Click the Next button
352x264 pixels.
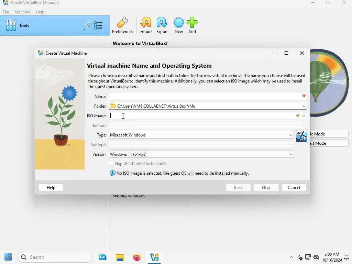(266, 187)
